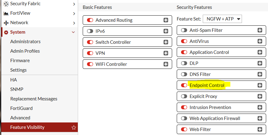This screenshot has height=135, width=268.
Task: Go to the FortiGuard menu item
Action: pos(21,108)
